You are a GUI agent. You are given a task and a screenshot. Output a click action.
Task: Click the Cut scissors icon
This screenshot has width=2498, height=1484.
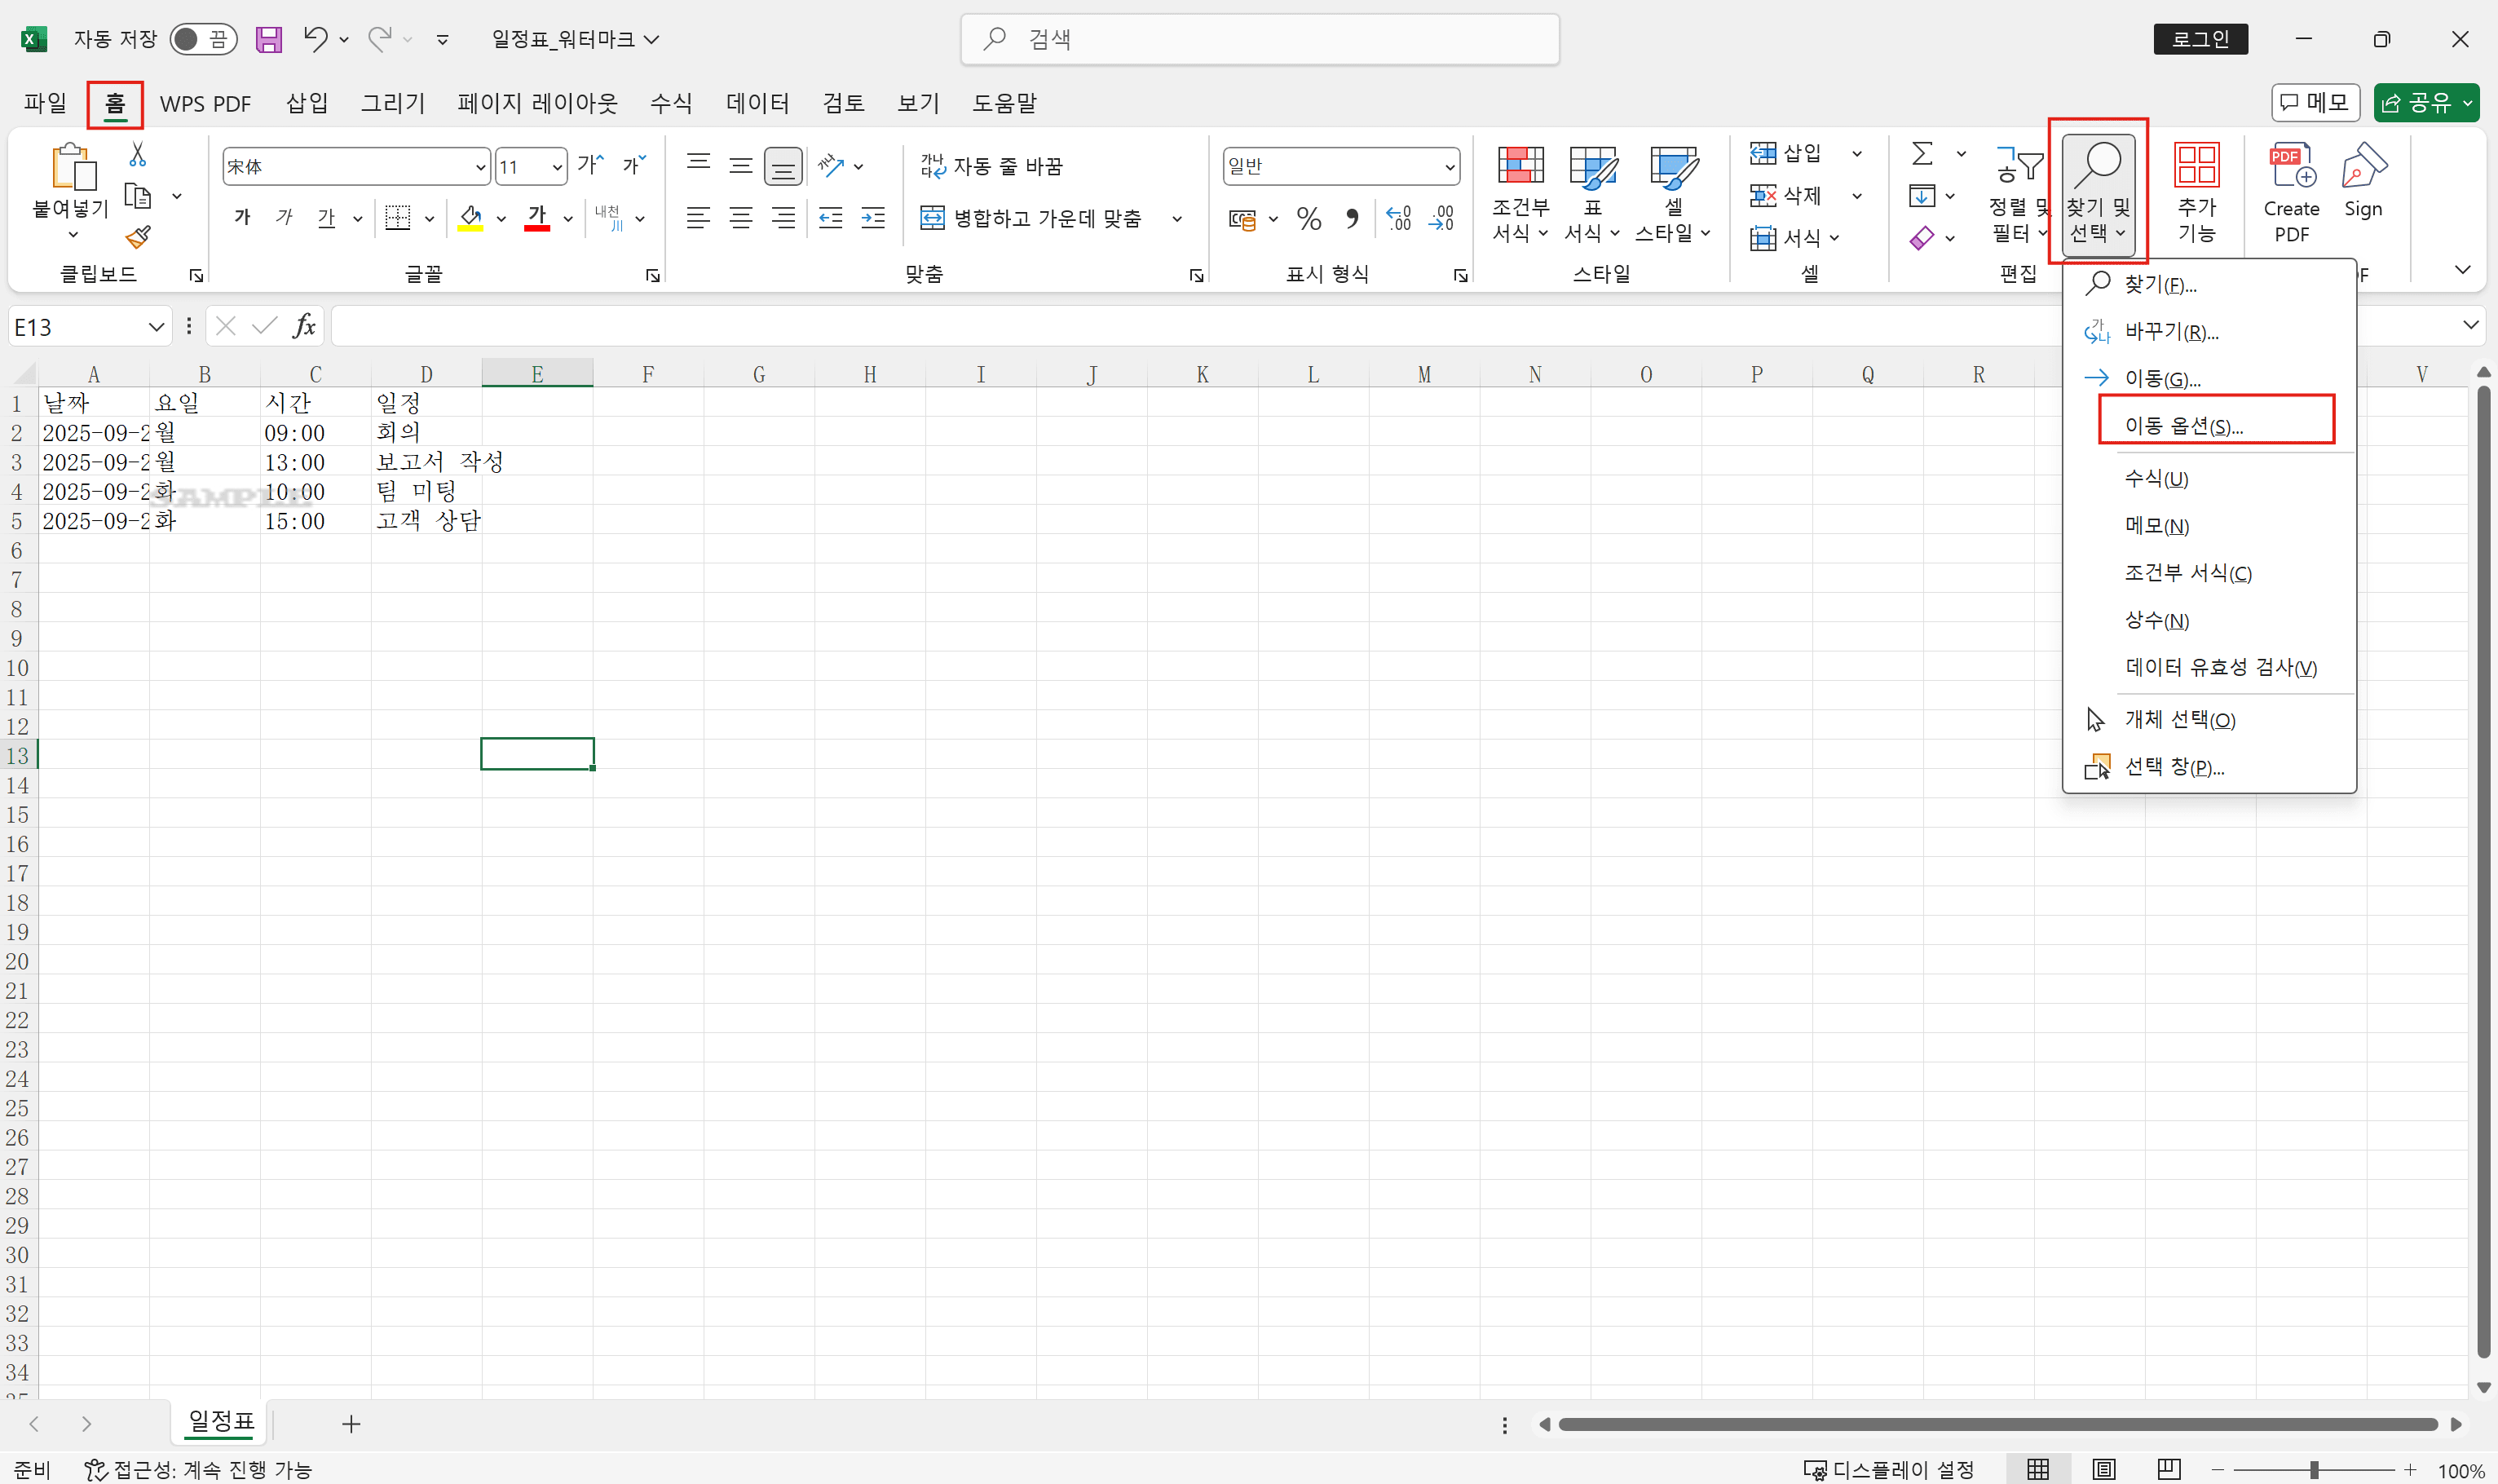point(138,155)
